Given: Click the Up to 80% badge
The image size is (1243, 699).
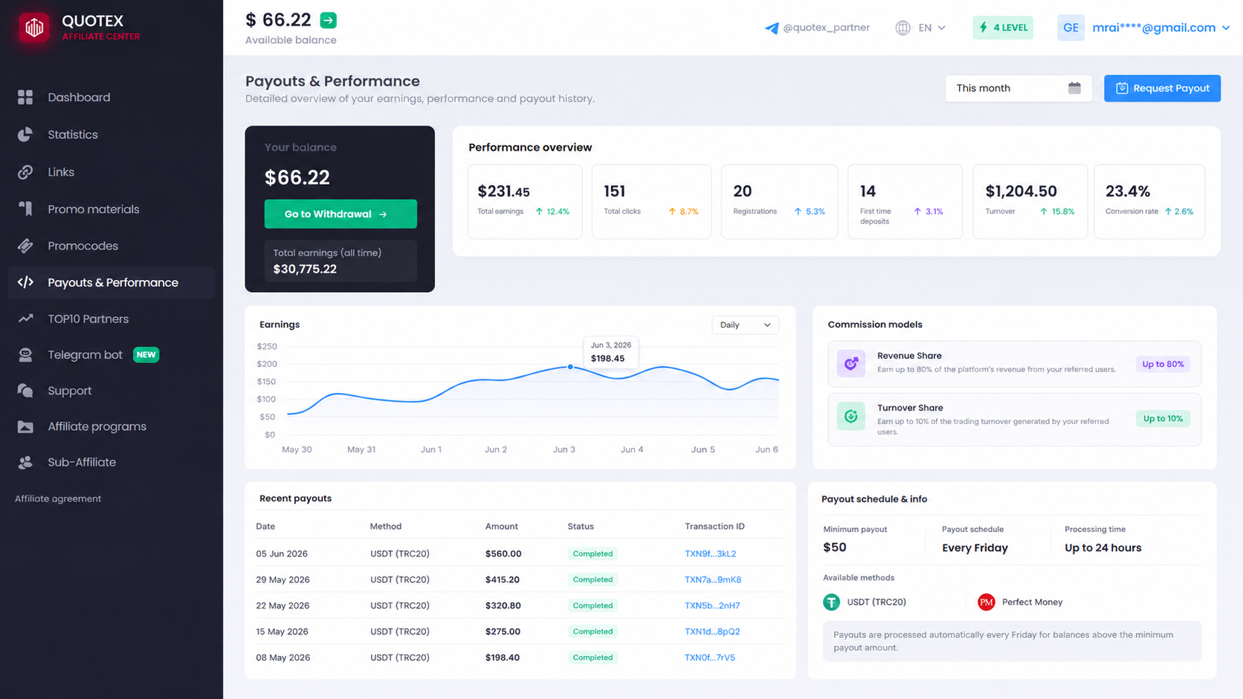Looking at the screenshot, I should pos(1163,364).
